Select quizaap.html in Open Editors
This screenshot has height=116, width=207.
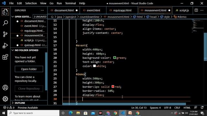click(x=29, y=45)
